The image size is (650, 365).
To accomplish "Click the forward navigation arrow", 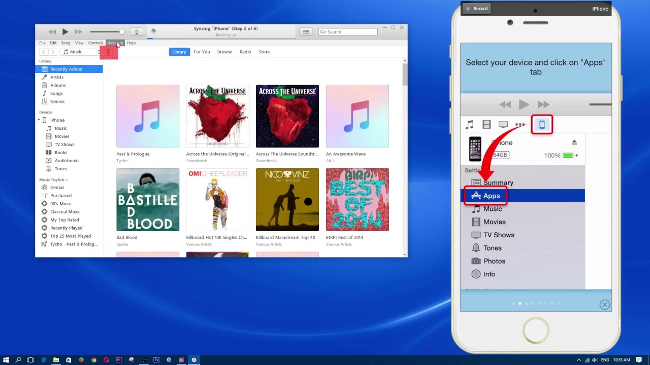I will click(52, 52).
